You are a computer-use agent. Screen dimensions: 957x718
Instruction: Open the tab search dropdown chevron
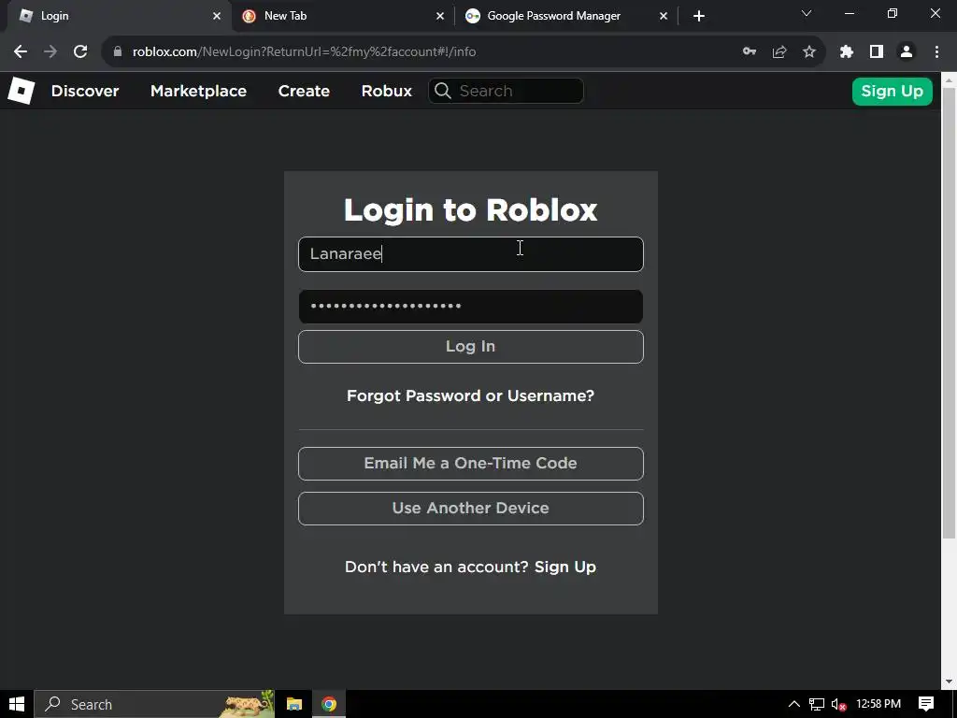tap(807, 13)
